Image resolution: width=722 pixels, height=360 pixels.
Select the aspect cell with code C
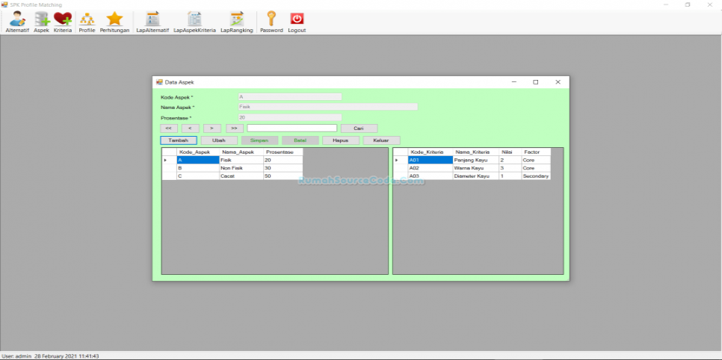(198, 176)
